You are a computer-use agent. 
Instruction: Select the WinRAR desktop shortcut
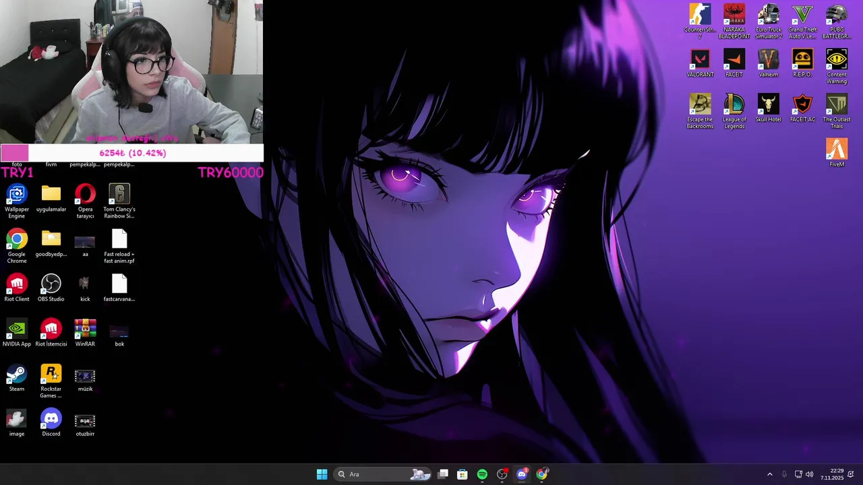point(85,333)
